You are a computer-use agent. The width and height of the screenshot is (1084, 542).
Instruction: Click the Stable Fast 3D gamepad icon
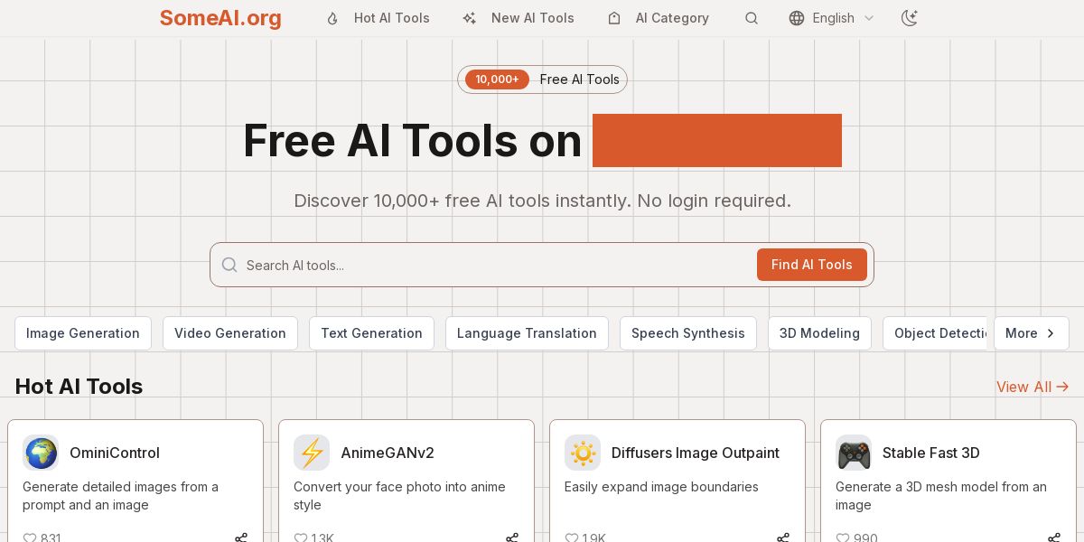coord(854,453)
